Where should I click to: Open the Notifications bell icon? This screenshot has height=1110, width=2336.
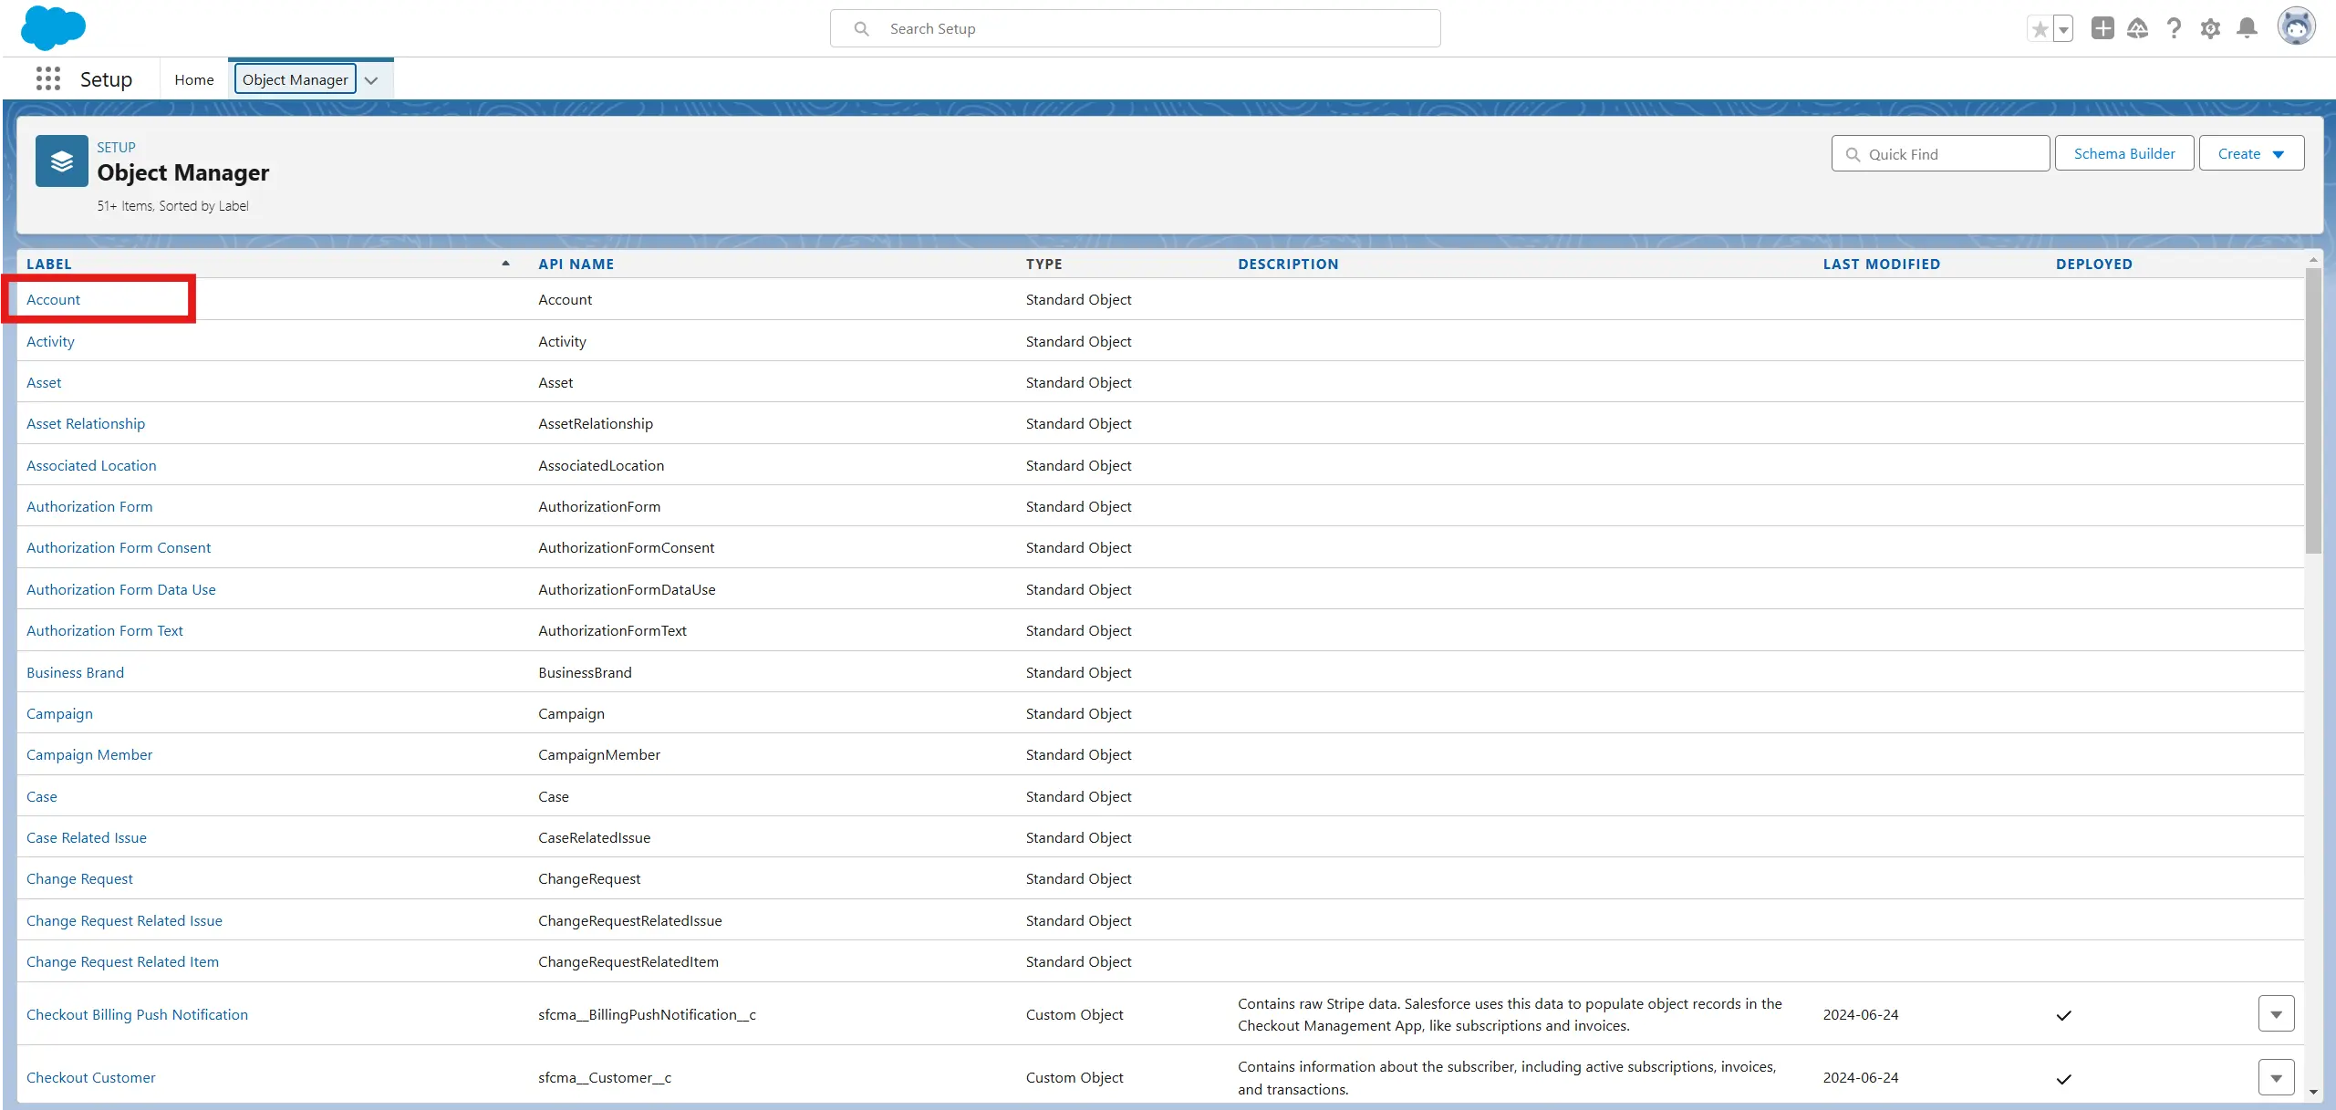pyautogui.click(x=2247, y=28)
